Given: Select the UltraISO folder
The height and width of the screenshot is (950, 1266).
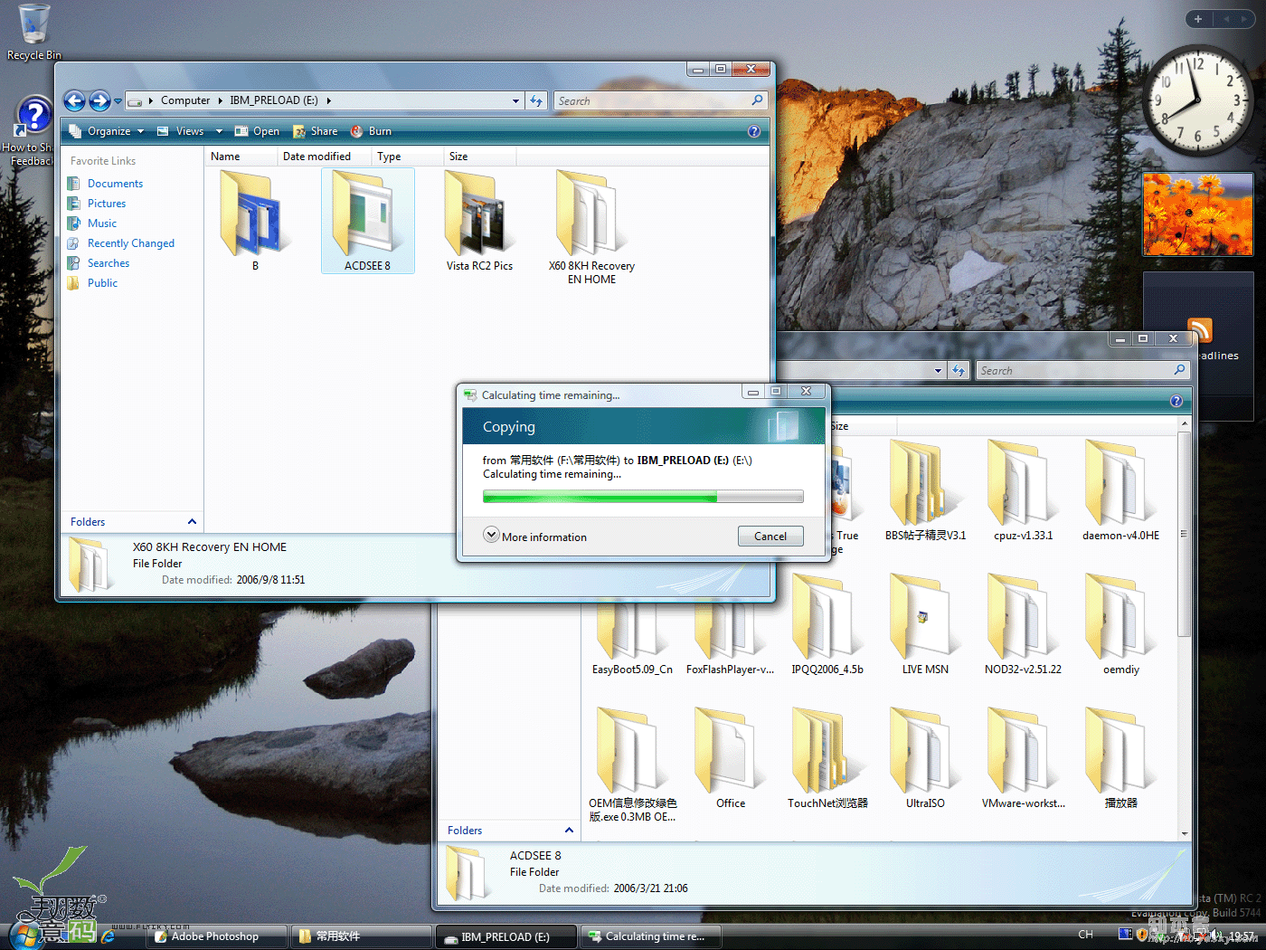Looking at the screenshot, I should (925, 758).
